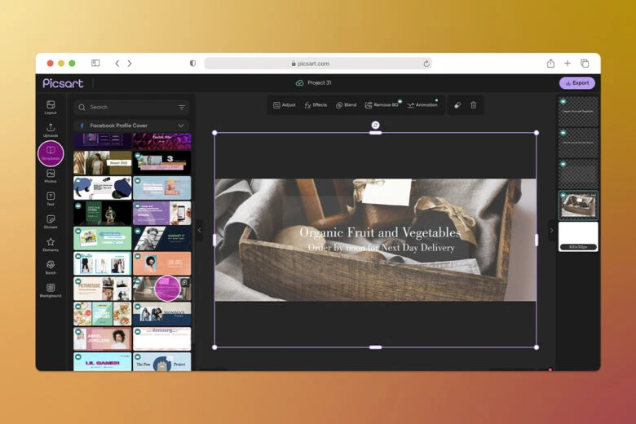This screenshot has height=424, width=636.
Task: Open the Elements panel
Action: [51, 244]
